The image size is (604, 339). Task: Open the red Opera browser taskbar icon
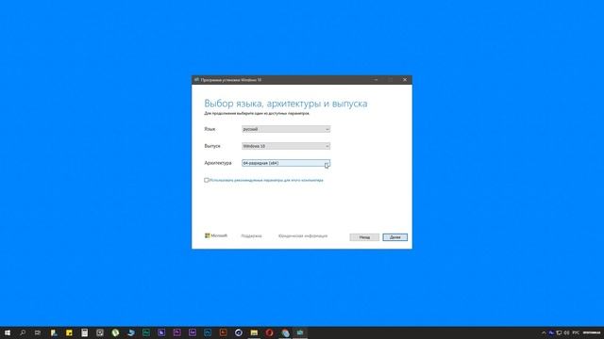point(269,332)
